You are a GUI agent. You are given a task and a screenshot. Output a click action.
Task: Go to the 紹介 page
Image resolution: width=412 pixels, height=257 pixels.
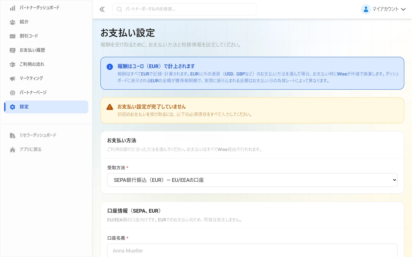(46, 22)
